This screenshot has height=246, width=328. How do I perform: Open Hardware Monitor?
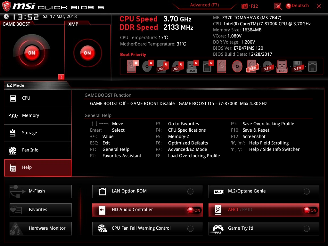pos(41,229)
